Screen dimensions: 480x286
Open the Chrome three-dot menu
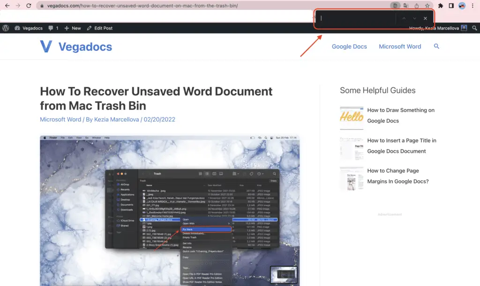coord(472,6)
